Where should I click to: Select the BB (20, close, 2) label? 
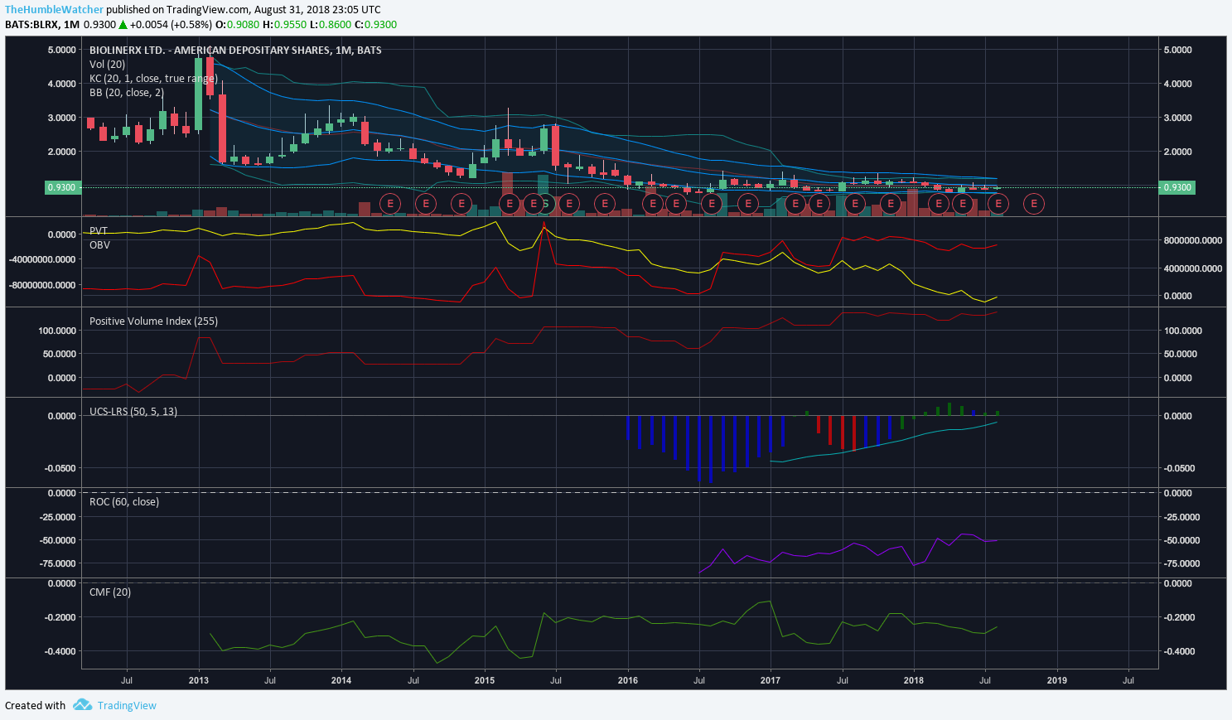click(126, 92)
